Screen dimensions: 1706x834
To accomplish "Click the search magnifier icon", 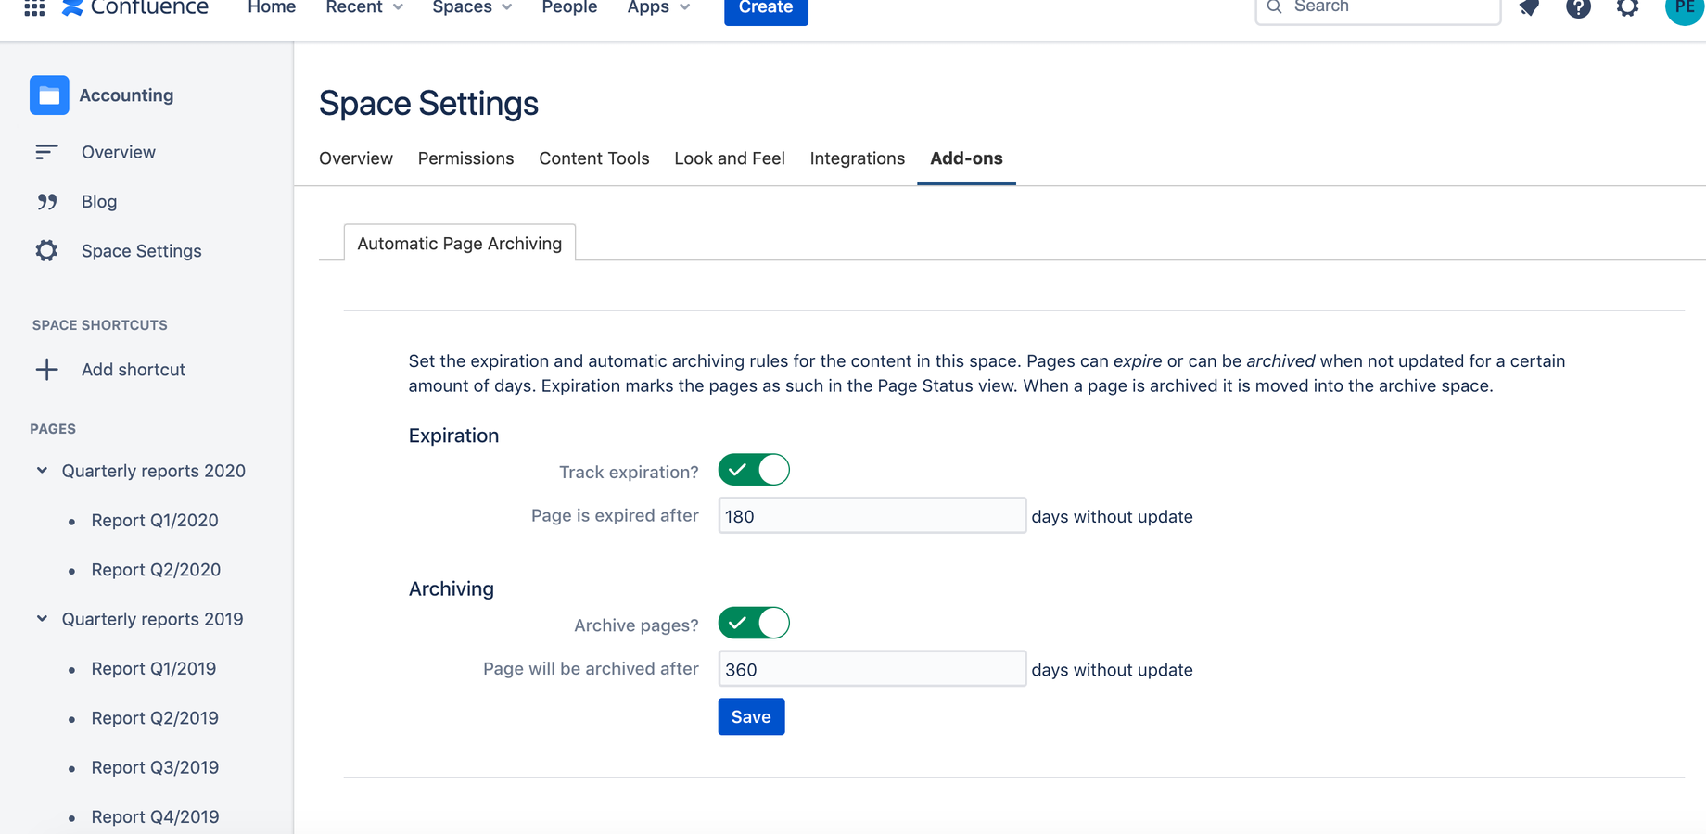I will point(1275,6).
